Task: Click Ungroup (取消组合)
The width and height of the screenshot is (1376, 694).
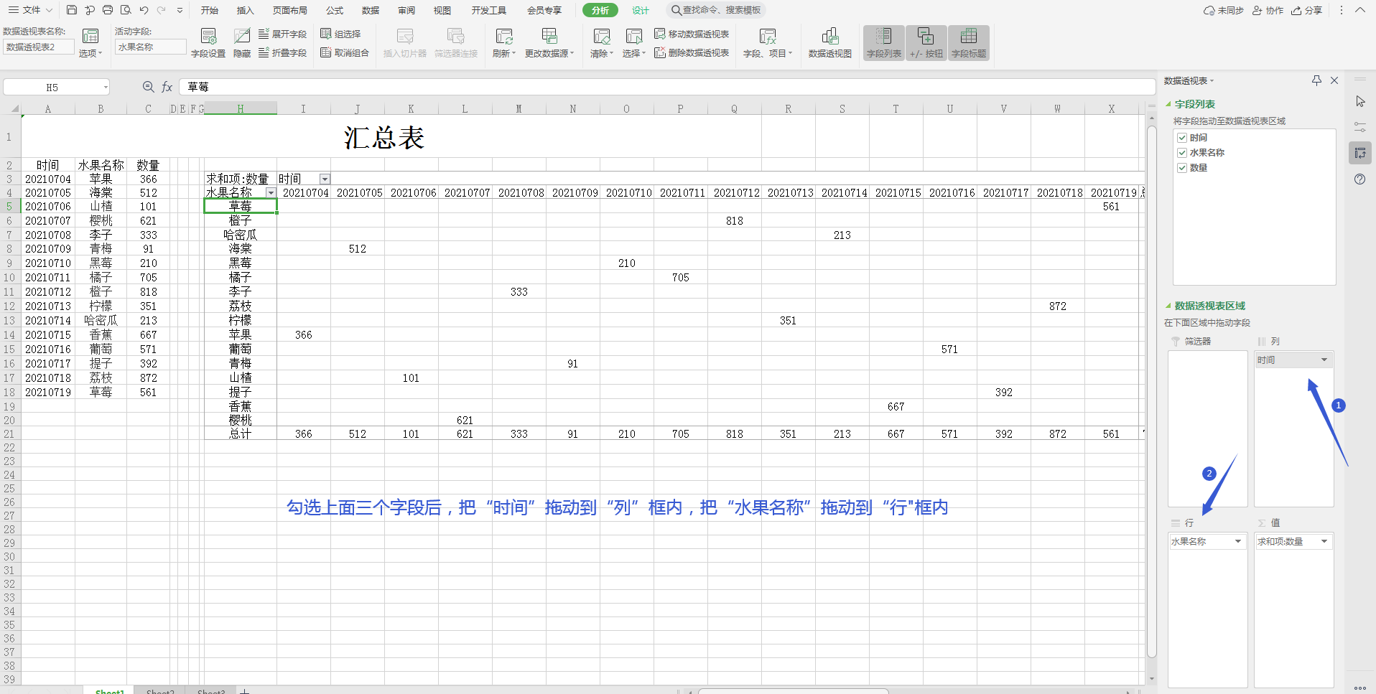Action: [345, 52]
